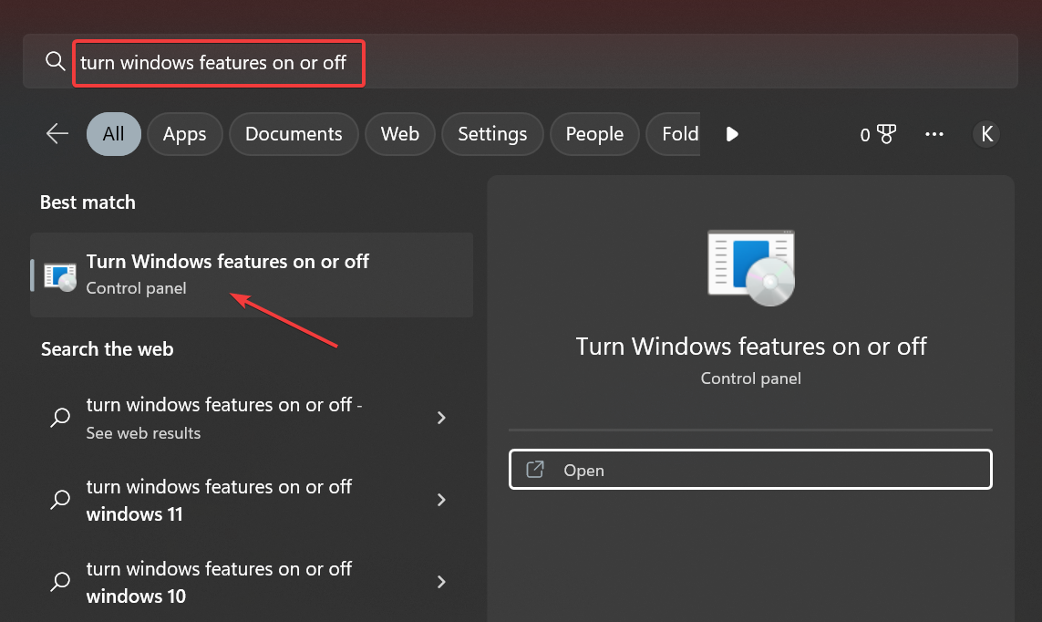Click the magnifier icon beside 'windows 11' suggestion
Screen dimensions: 1042x622
(x=60, y=500)
